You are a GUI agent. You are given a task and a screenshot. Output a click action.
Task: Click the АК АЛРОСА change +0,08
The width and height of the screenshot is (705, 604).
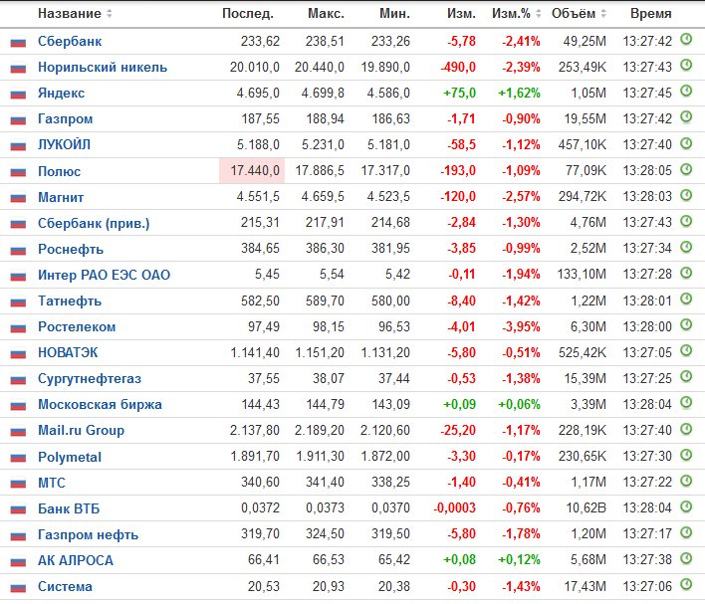(x=459, y=559)
